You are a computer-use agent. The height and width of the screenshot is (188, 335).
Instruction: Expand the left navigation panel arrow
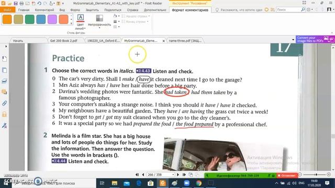click(6, 46)
